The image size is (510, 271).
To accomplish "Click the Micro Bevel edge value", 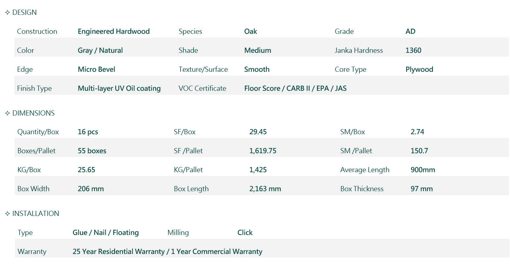I will pos(96,70).
